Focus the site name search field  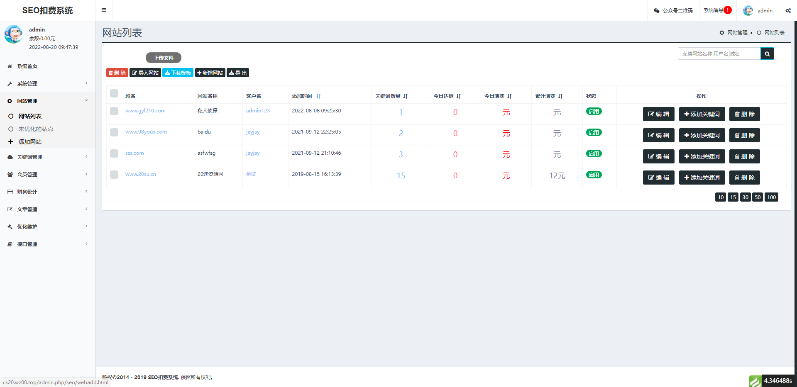719,54
